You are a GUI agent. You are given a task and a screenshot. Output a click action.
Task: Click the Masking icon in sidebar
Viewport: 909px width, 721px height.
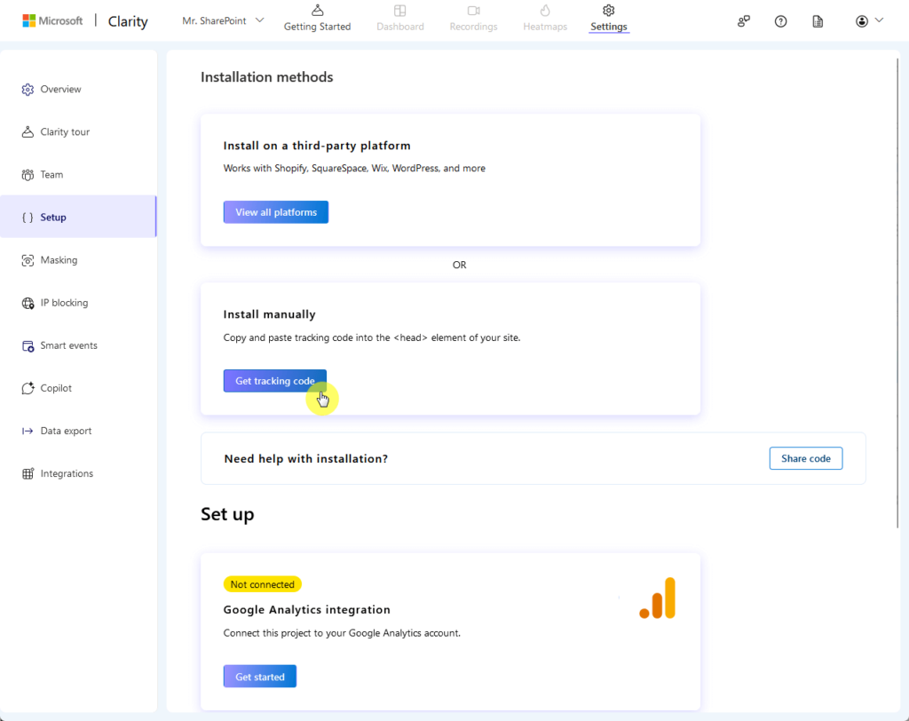point(28,260)
